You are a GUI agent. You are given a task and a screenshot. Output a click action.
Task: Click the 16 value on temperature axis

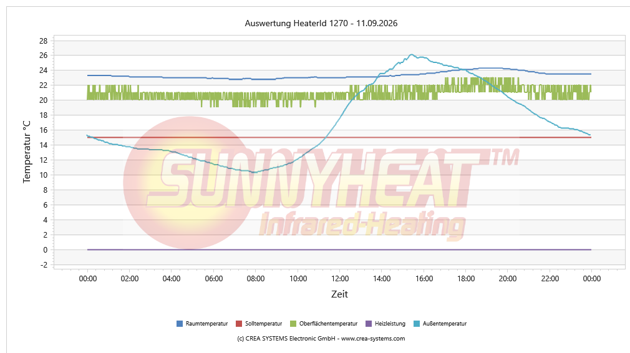coord(44,130)
